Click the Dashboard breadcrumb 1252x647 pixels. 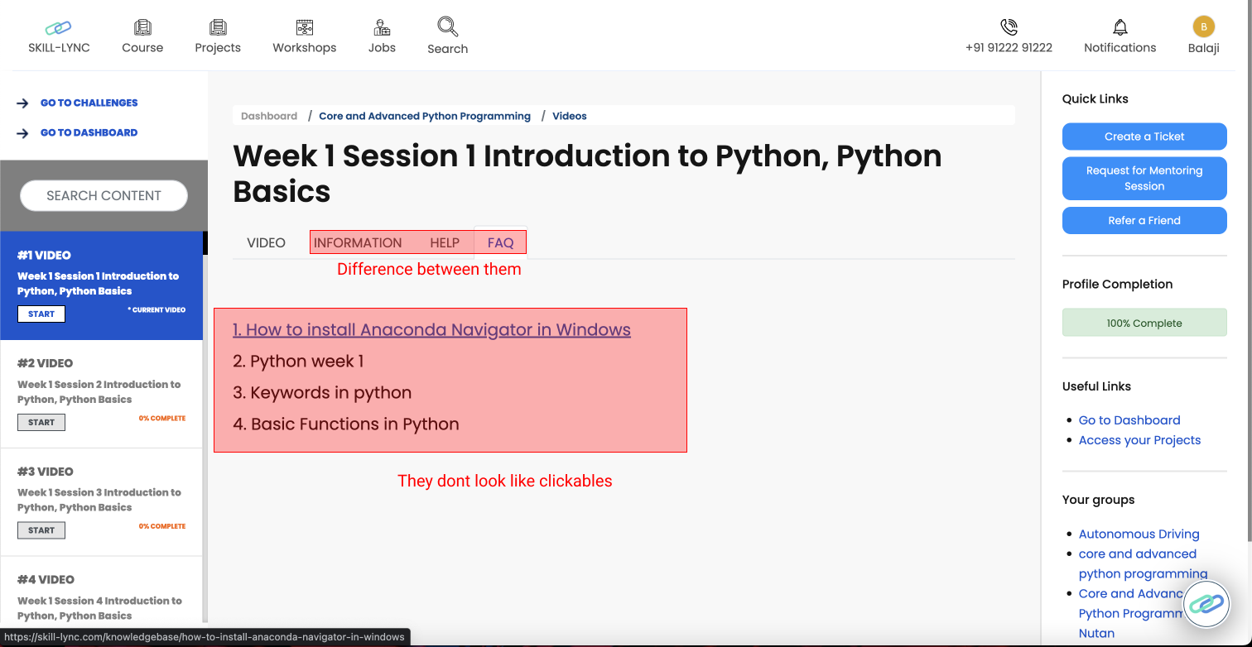269,116
